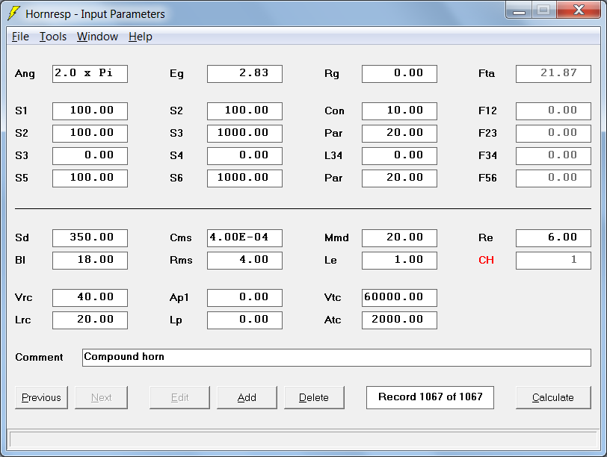This screenshot has height=457, width=607.
Task: Open the Tools menu
Action: coord(53,37)
